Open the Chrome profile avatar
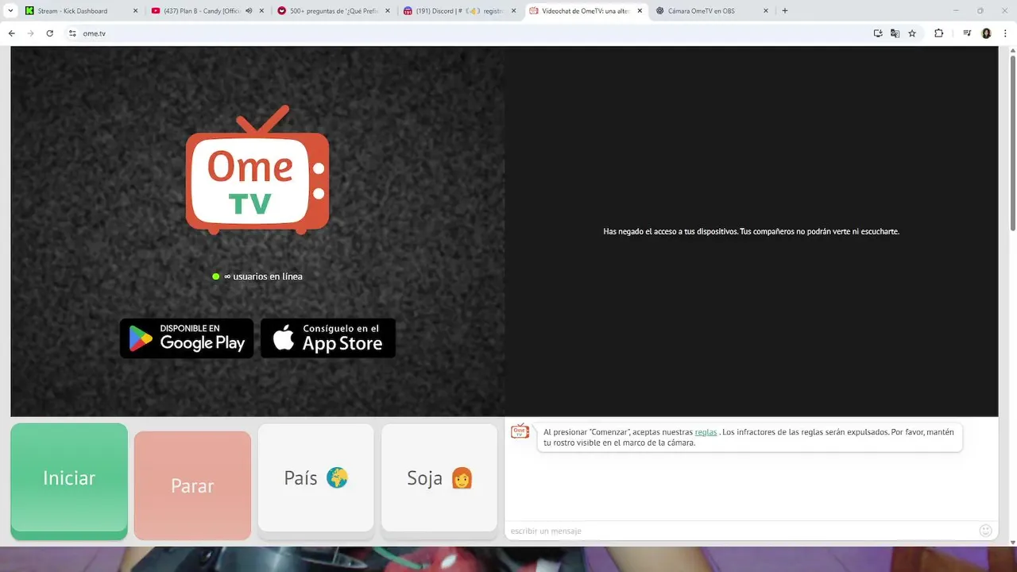1017x572 pixels. (x=987, y=33)
